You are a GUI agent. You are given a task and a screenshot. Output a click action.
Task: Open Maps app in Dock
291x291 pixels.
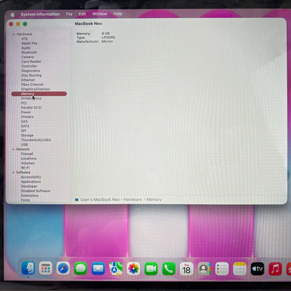(x=116, y=268)
